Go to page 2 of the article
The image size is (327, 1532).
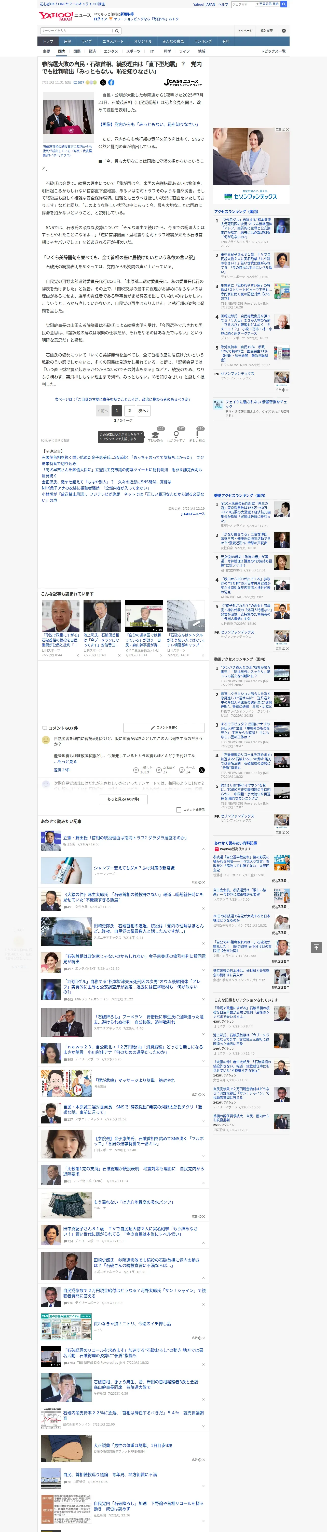coord(129,410)
